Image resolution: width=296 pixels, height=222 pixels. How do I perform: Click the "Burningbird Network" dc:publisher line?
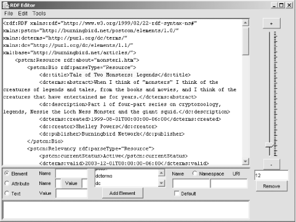pos(112,134)
